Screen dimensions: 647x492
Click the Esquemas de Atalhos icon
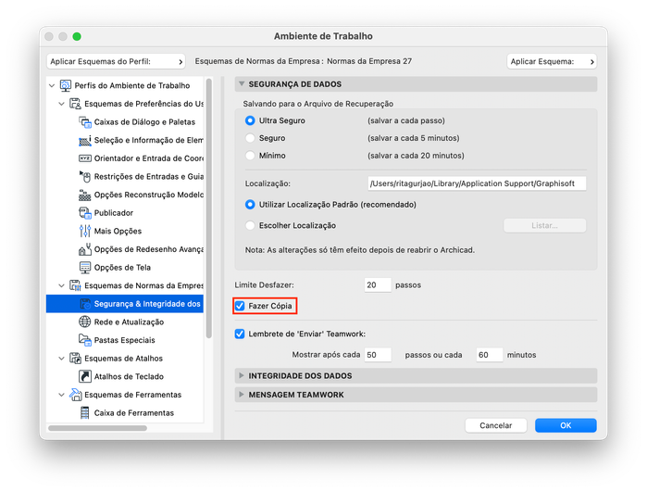pos(75,359)
